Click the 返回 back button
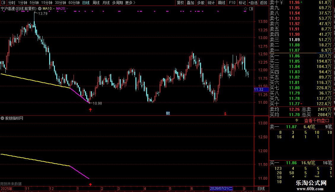The image size is (335, 192). pyautogui.click(x=264, y=3)
